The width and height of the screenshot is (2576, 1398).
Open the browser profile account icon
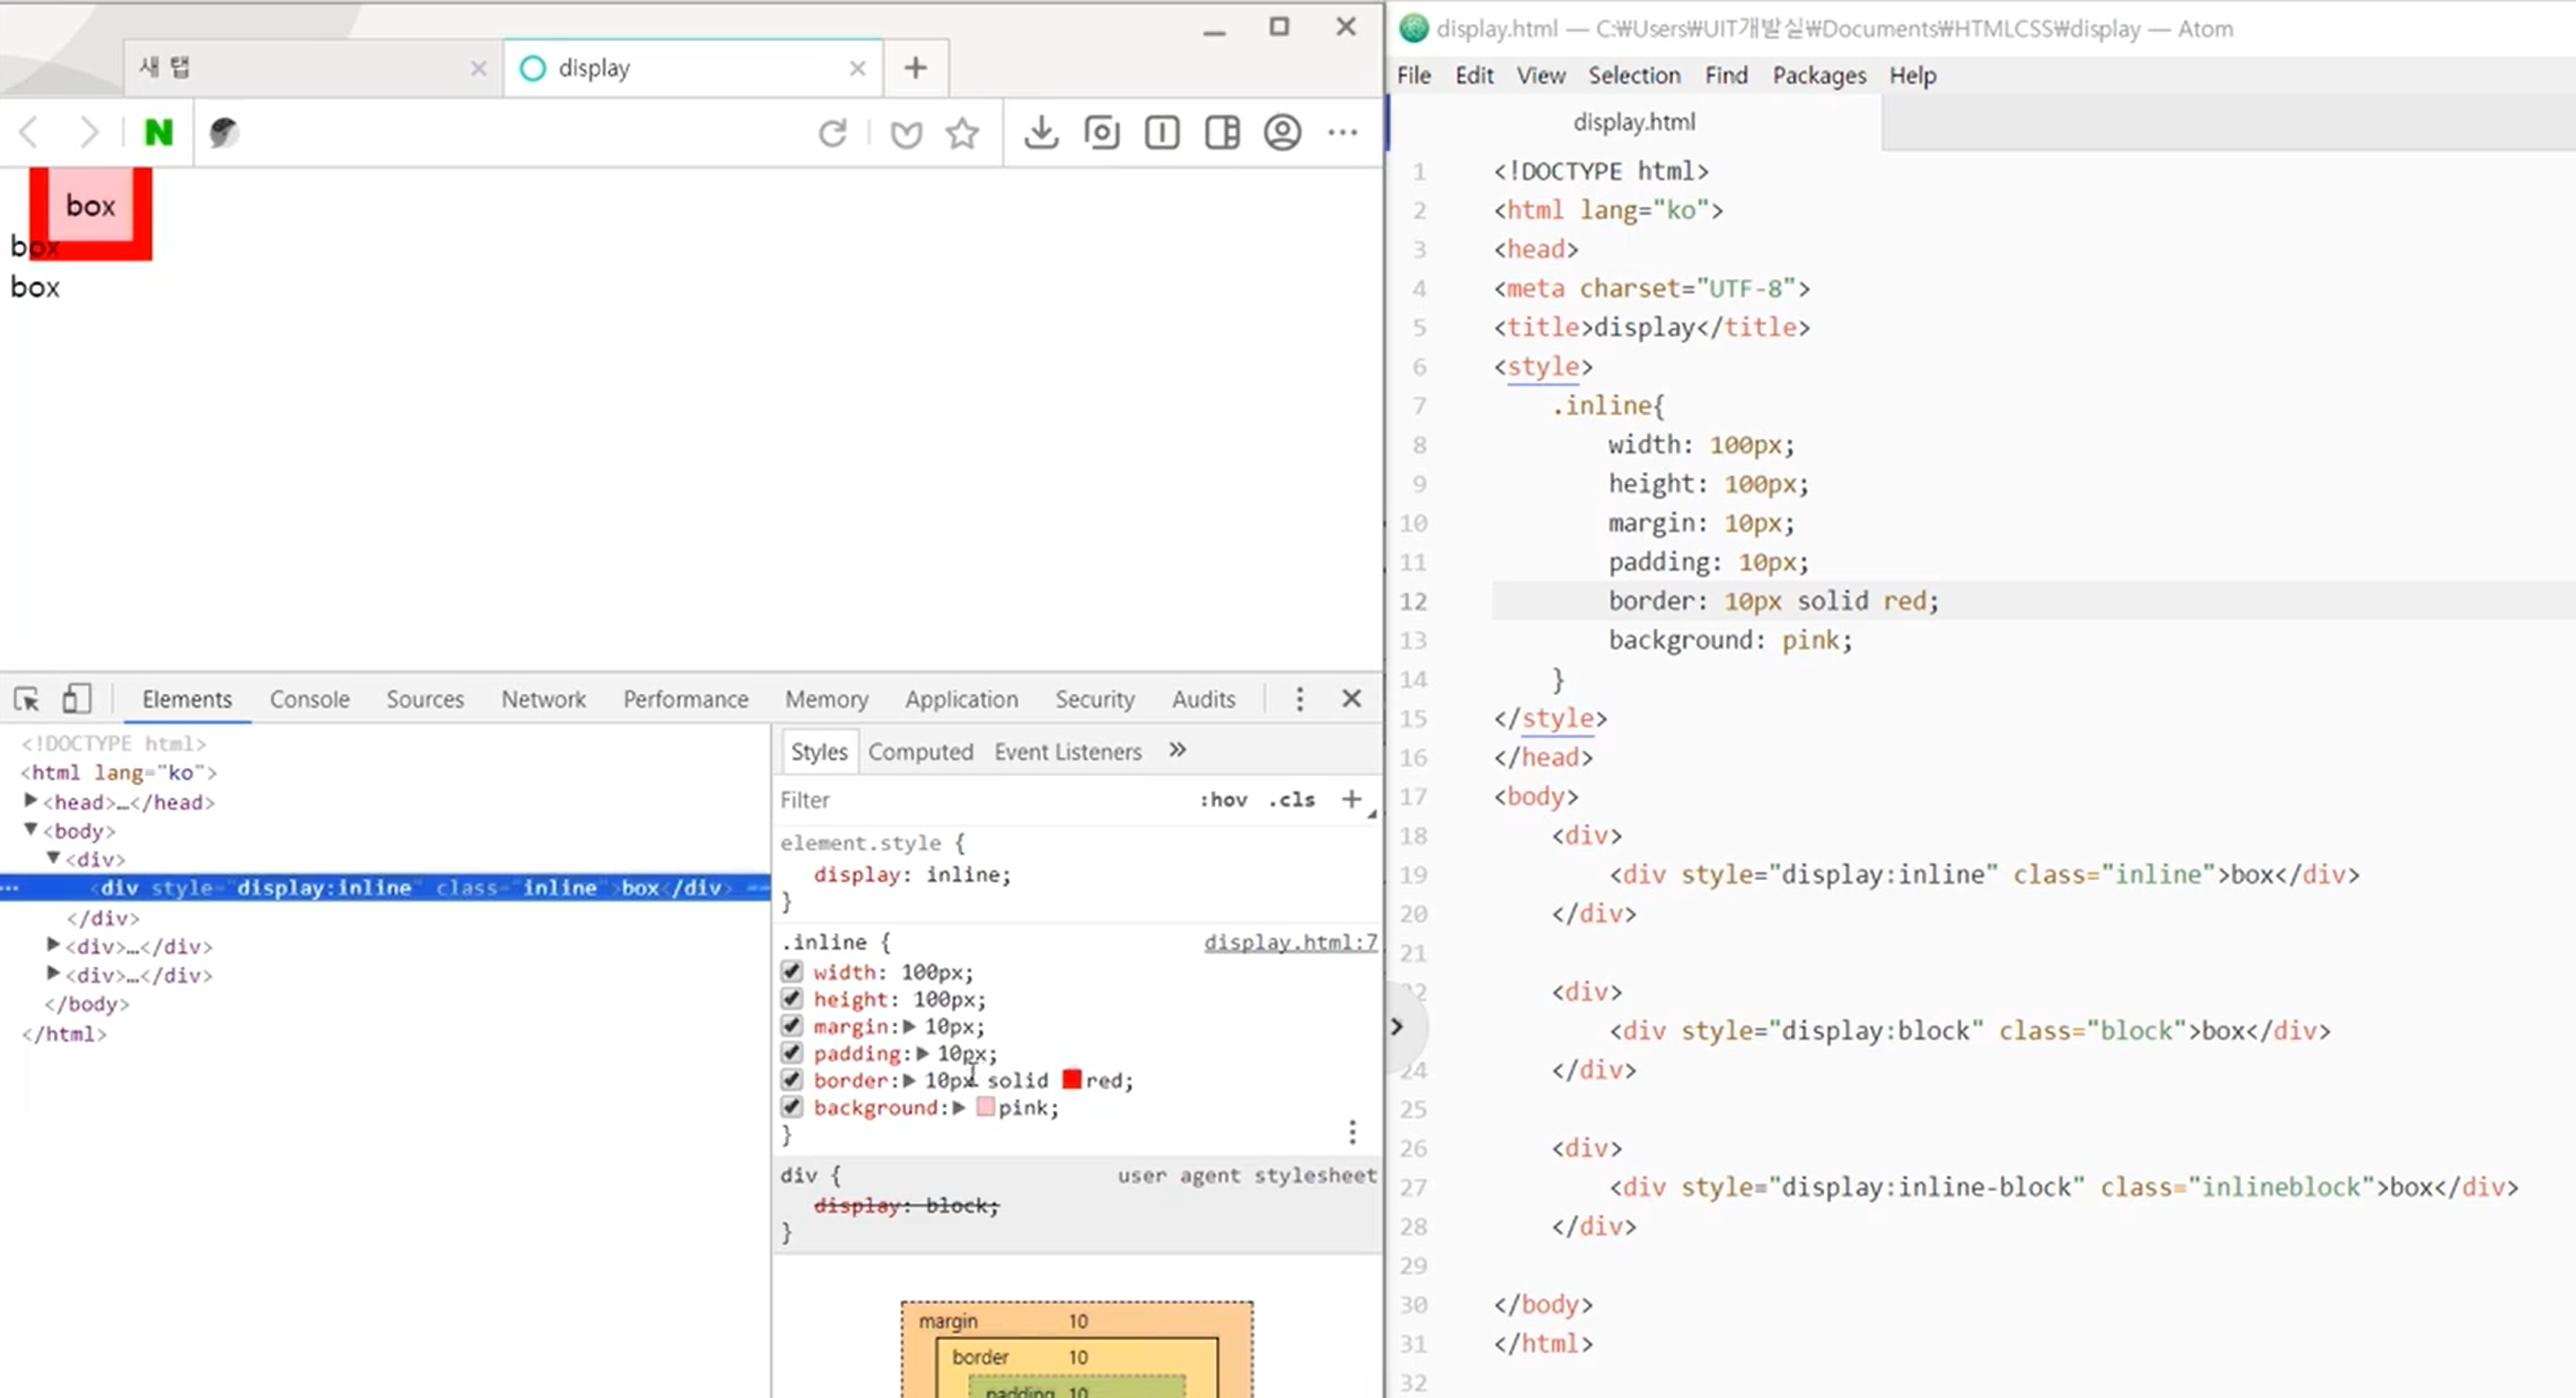[x=1281, y=133]
